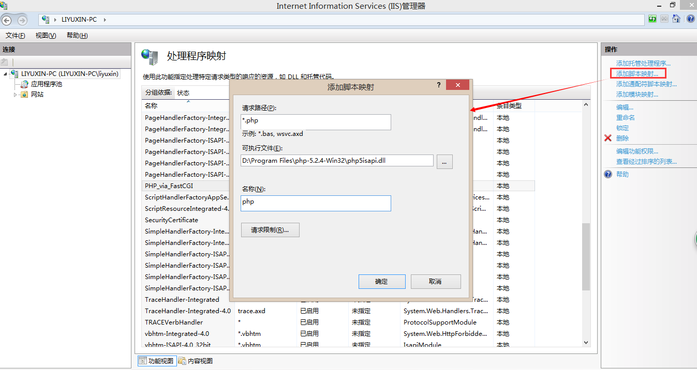Image resolution: width=697 pixels, height=370 pixels.
Task: Open the 视图(V) menu
Action: [x=45, y=35]
